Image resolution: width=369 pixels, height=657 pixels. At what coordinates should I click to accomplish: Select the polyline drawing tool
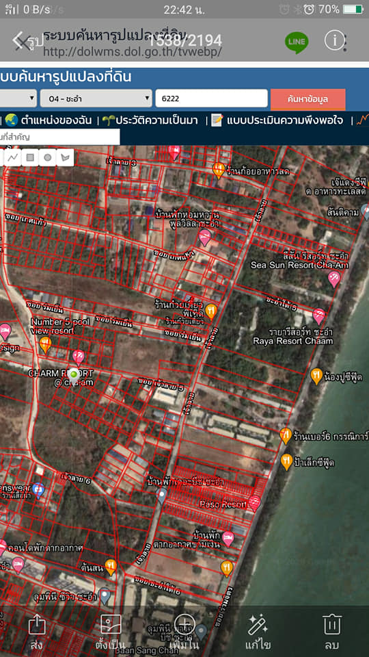(13, 157)
